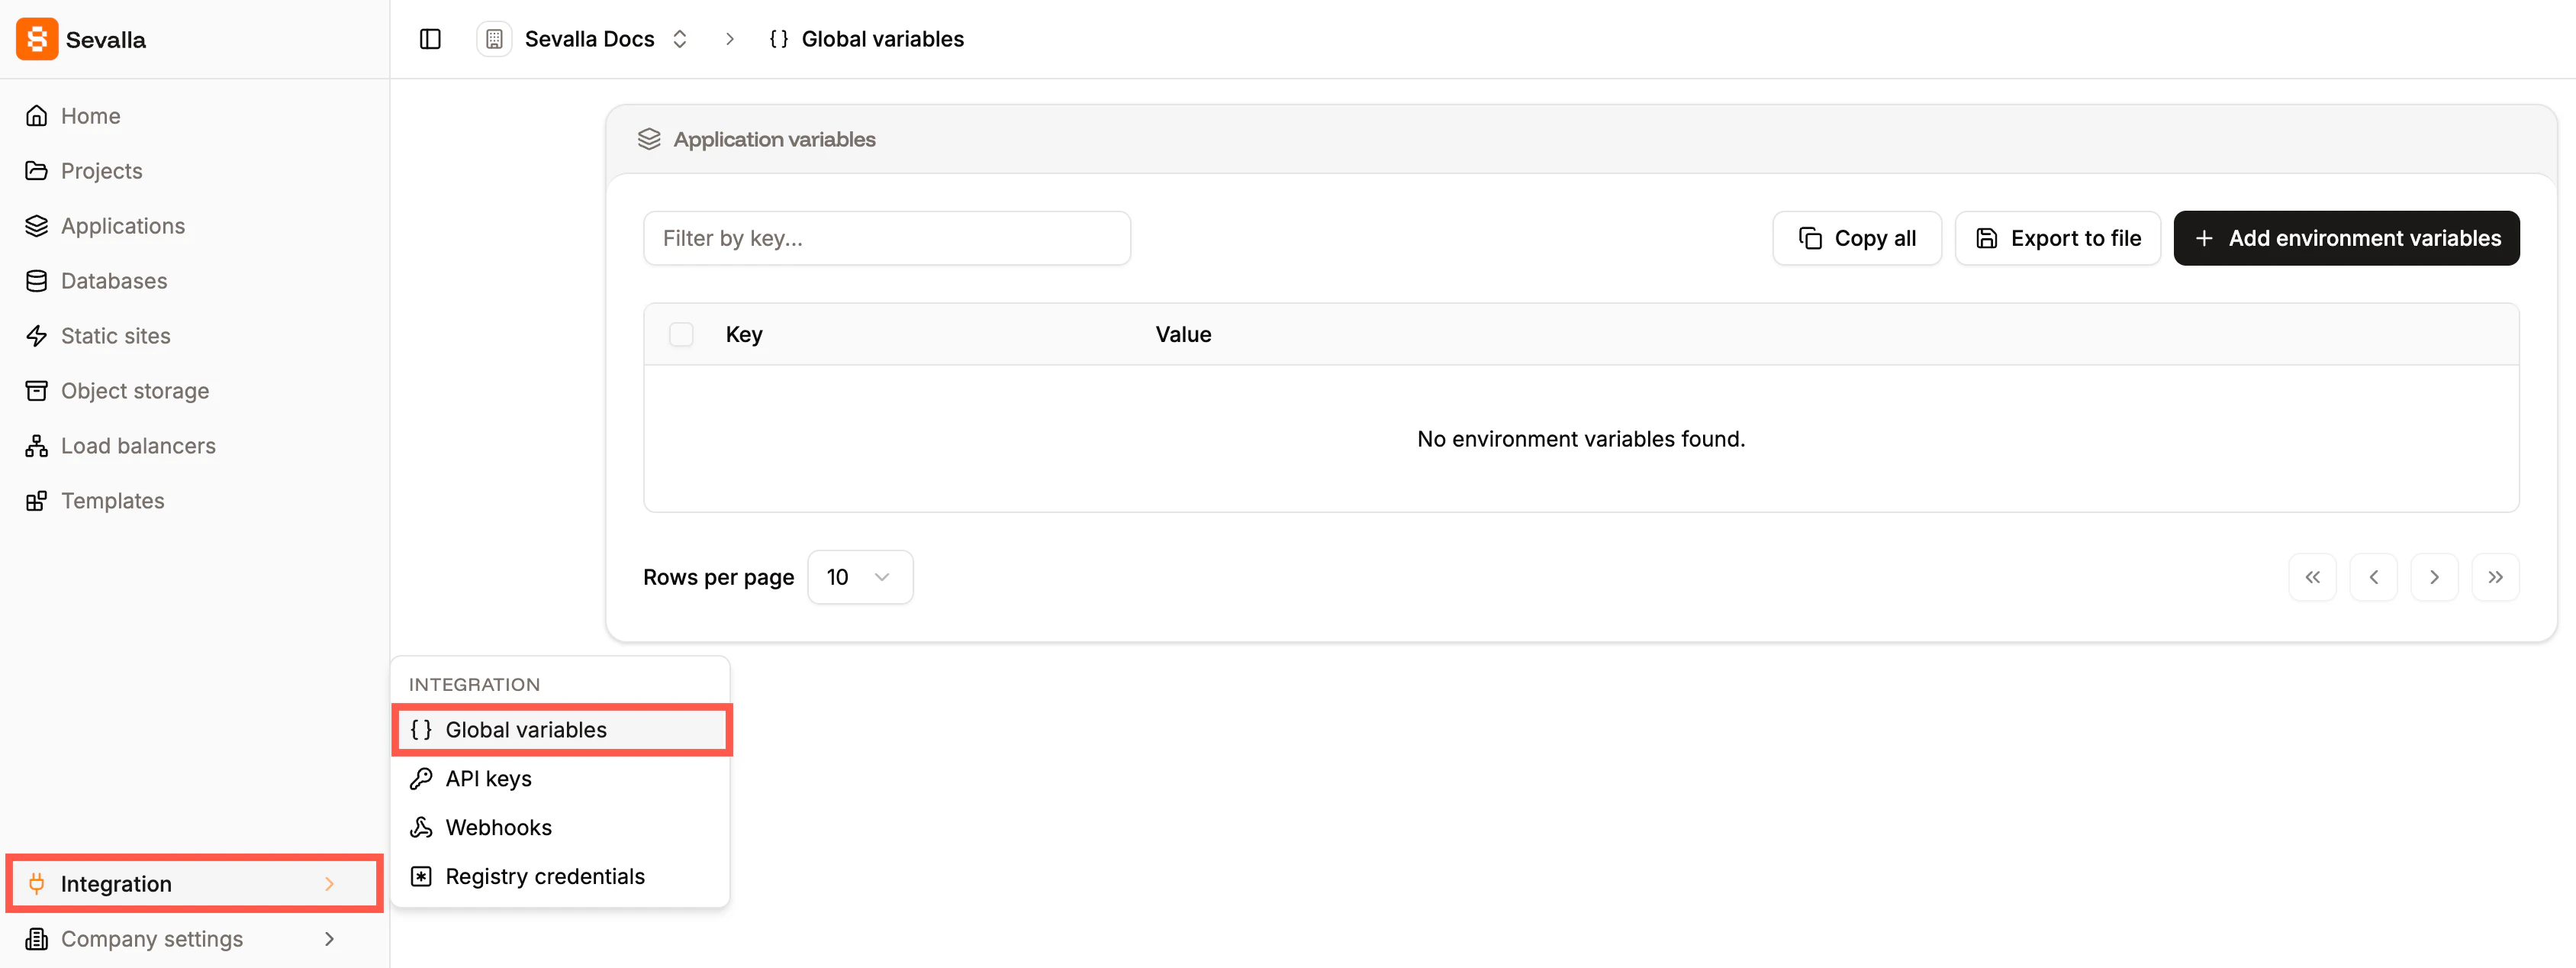Click the Sevalla Docs company building icon
Viewport: 2576px width, 968px height.
click(x=494, y=39)
